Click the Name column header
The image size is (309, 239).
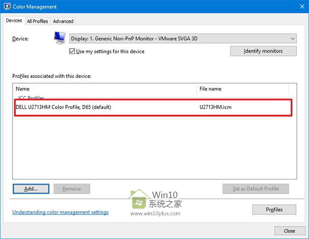tap(104, 89)
